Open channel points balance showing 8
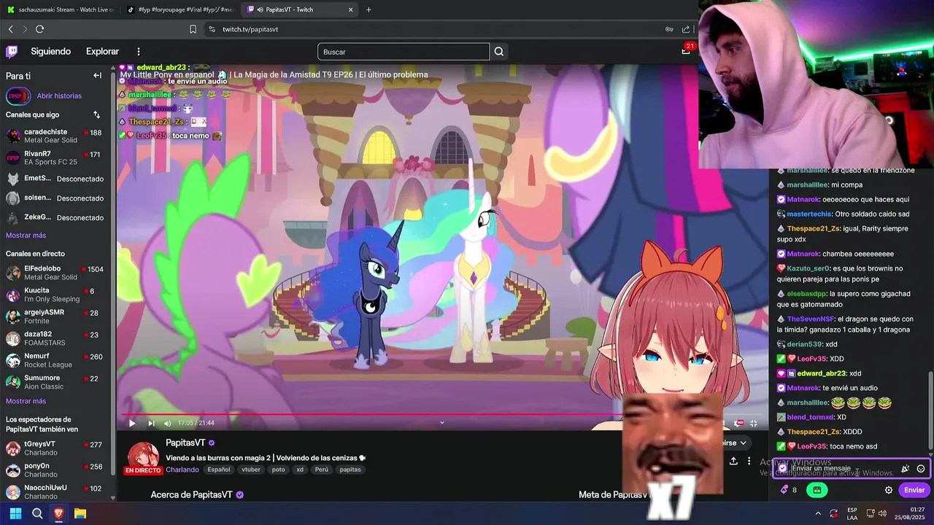The height and width of the screenshot is (525, 934). pos(789,490)
